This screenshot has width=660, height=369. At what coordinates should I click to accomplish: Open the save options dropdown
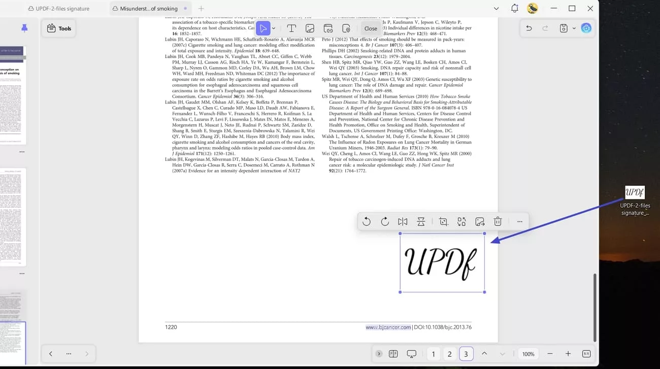coord(574,28)
